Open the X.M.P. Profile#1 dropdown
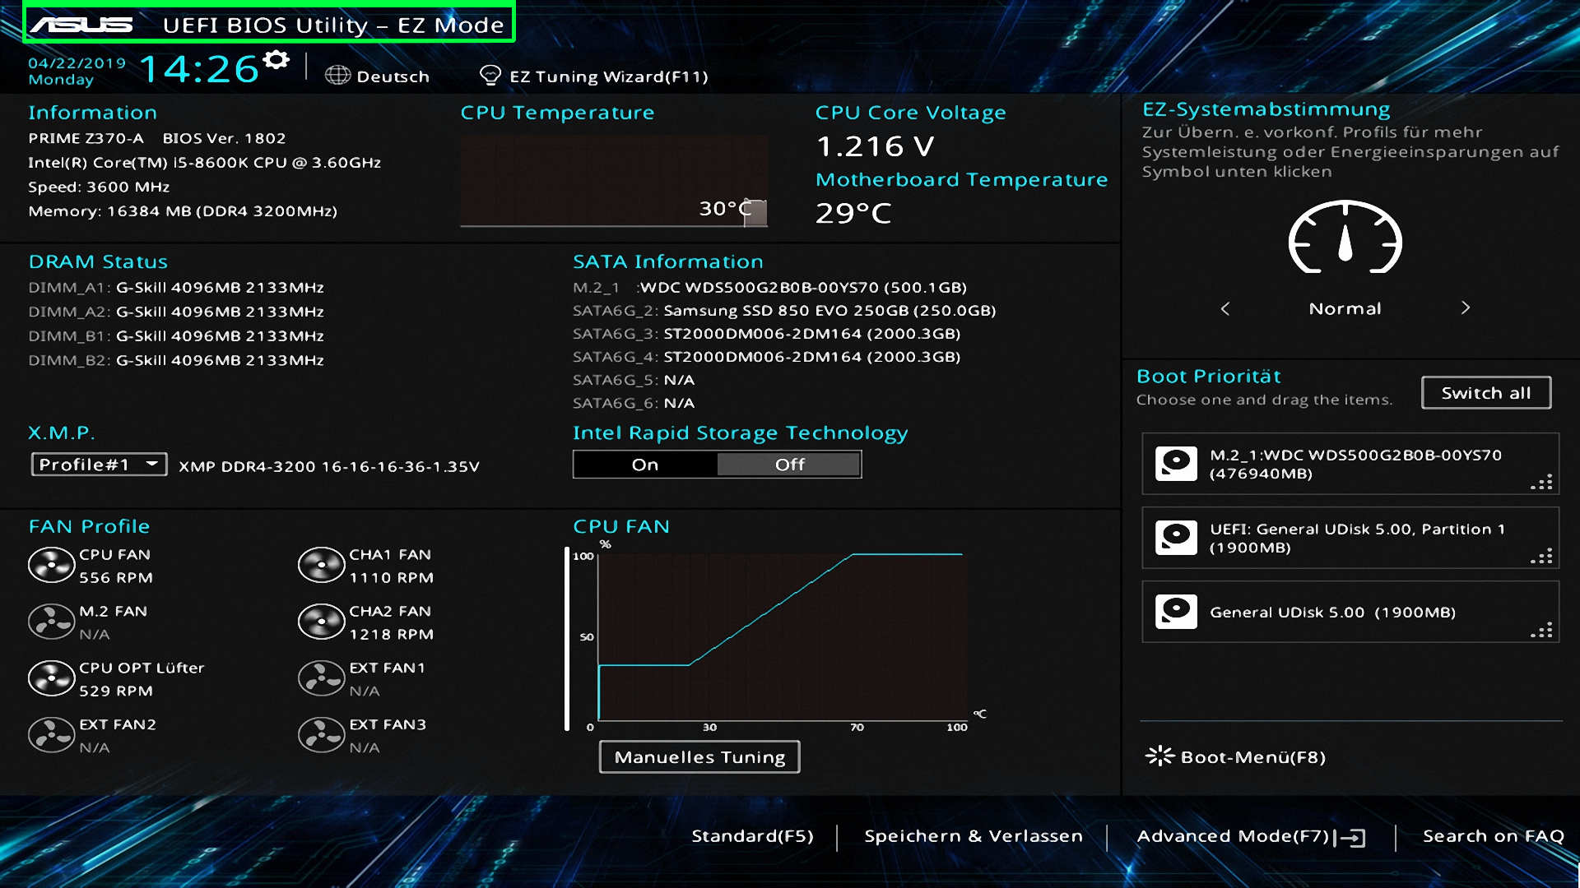 point(99,465)
